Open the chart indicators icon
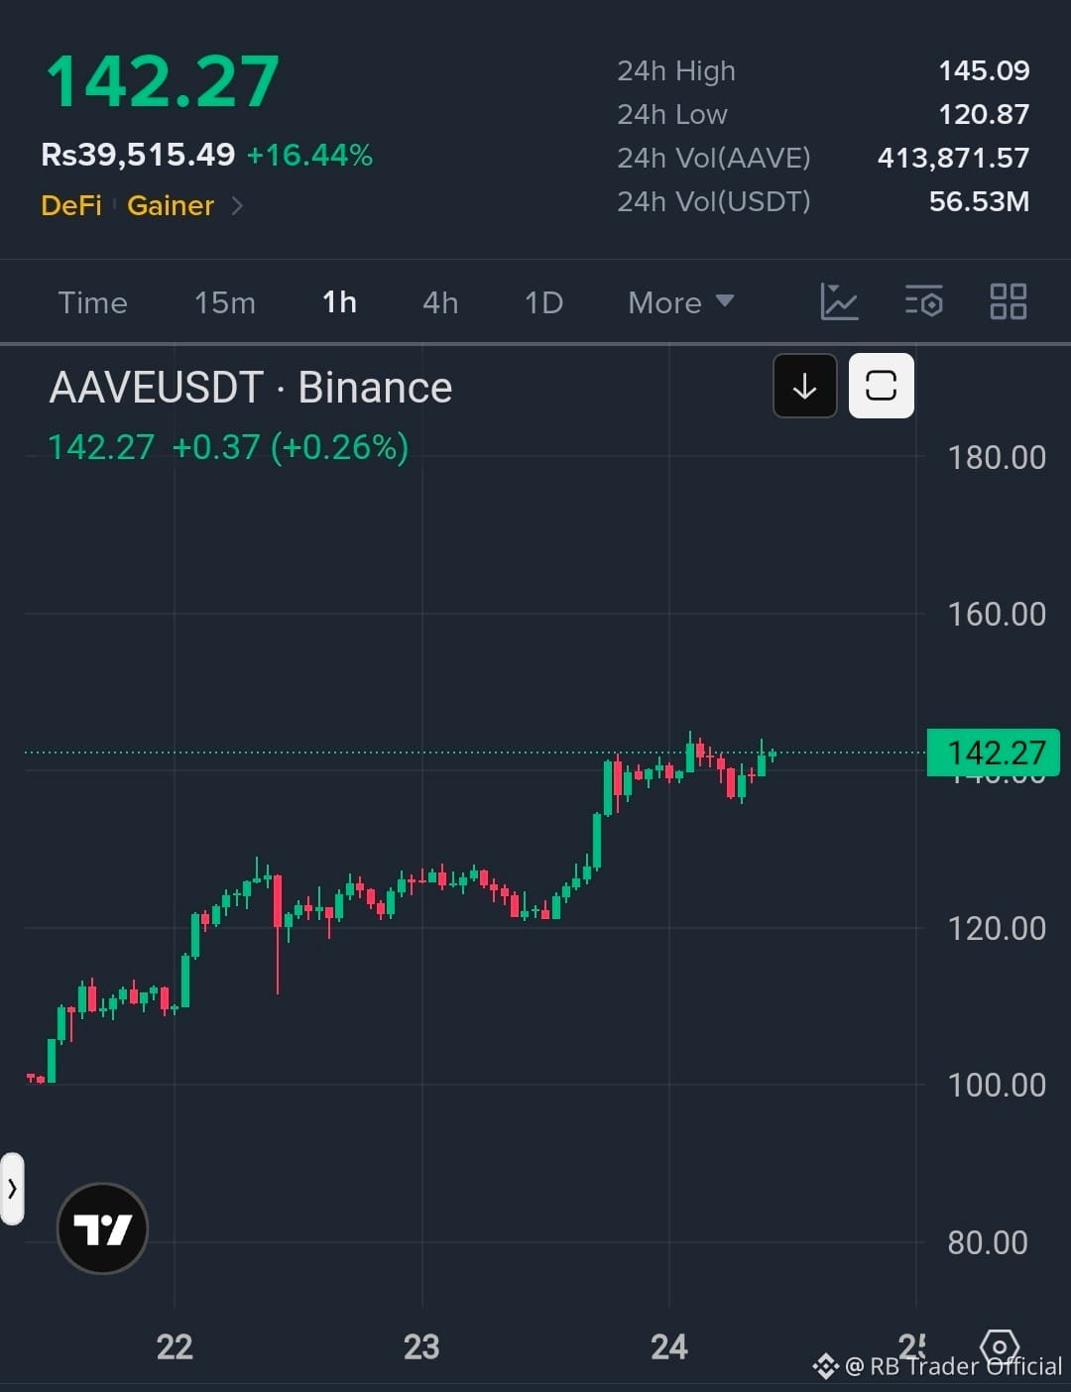This screenshot has height=1392, width=1071. point(839,301)
